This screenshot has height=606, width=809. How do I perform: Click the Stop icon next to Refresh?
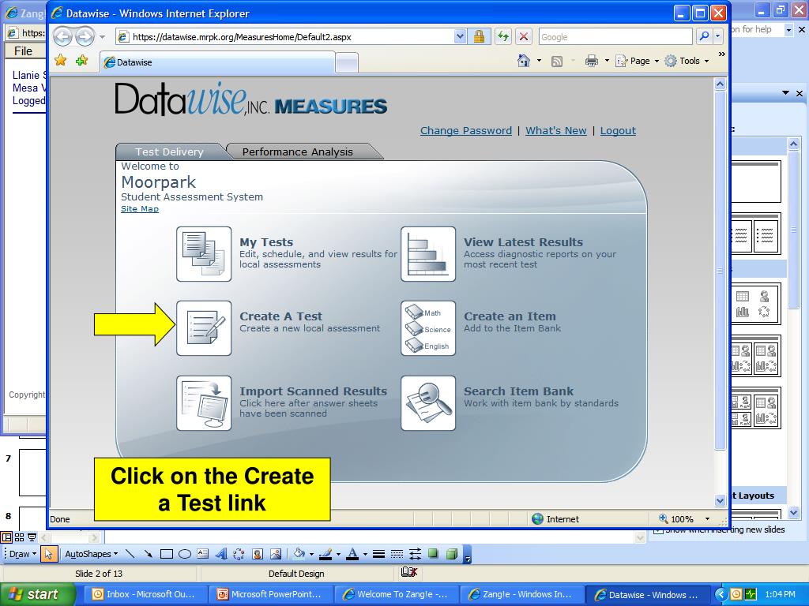point(523,36)
